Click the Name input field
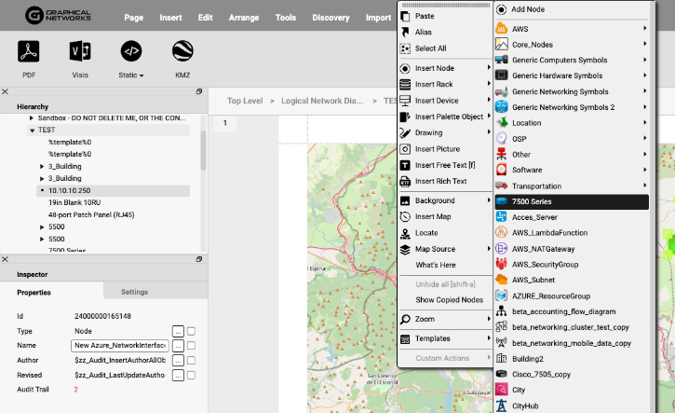Viewport: 675px width, 413px height. [x=119, y=345]
